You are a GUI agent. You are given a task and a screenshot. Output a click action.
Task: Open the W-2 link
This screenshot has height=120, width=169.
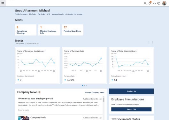(48, 14)
